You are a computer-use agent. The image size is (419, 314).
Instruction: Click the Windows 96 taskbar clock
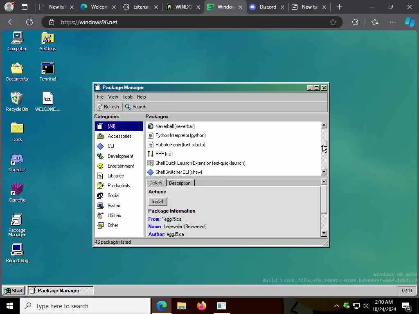pos(407,291)
